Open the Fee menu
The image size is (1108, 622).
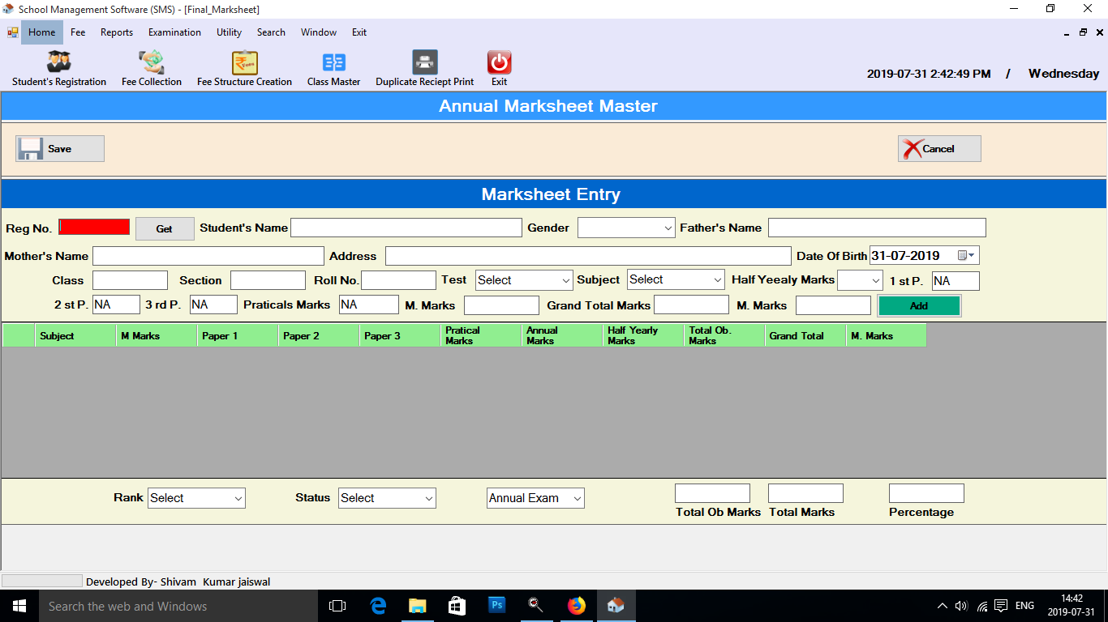[x=78, y=32]
